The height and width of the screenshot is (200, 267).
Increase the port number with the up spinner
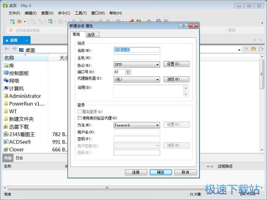pyautogui.click(x=128, y=71)
